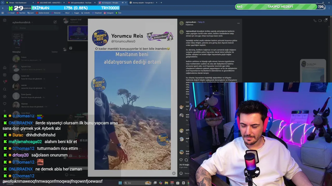Start a video call with camera icon
Viewport: 332px width, 186px height.
320,21
